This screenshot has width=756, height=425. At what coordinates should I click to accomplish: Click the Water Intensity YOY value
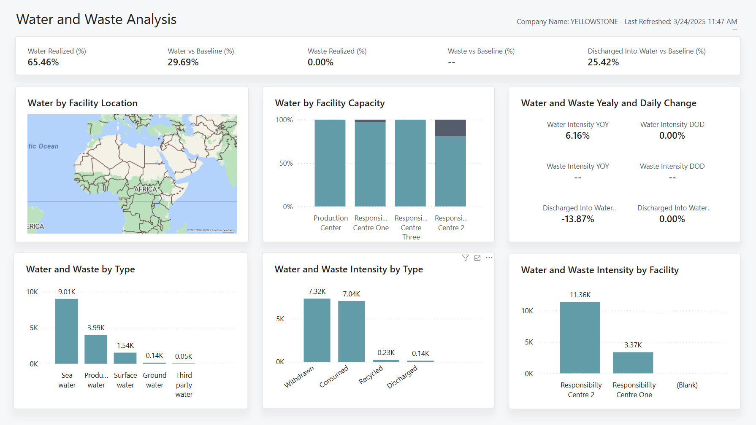coord(577,136)
